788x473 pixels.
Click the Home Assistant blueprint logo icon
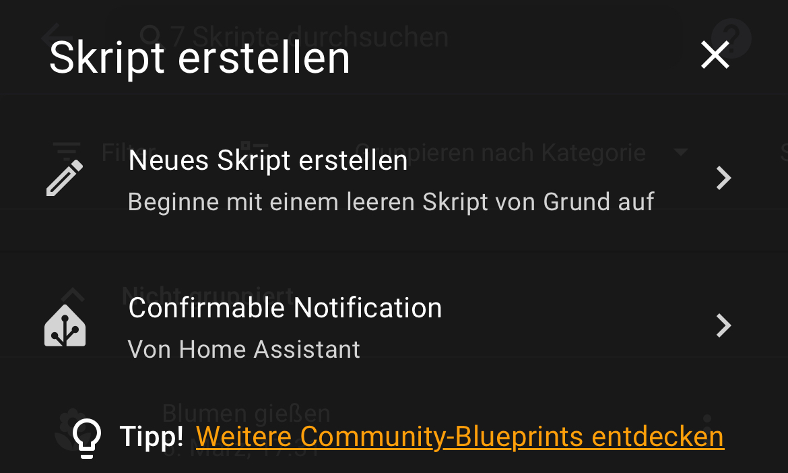[x=65, y=325]
